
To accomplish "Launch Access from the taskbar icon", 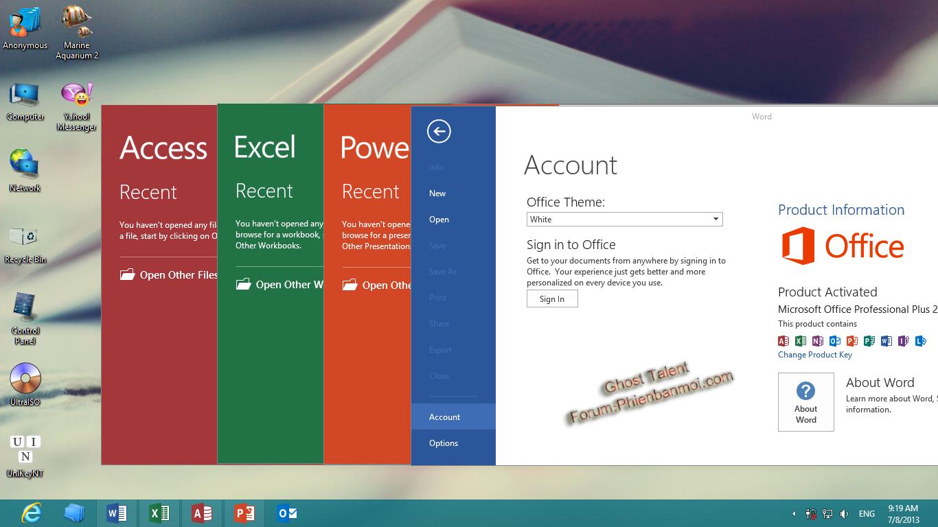I will click(x=202, y=513).
